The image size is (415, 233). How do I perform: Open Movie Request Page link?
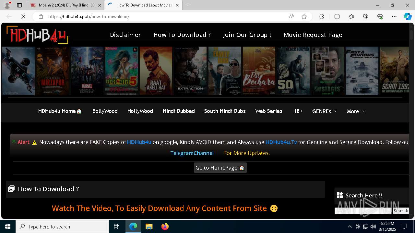click(313, 35)
